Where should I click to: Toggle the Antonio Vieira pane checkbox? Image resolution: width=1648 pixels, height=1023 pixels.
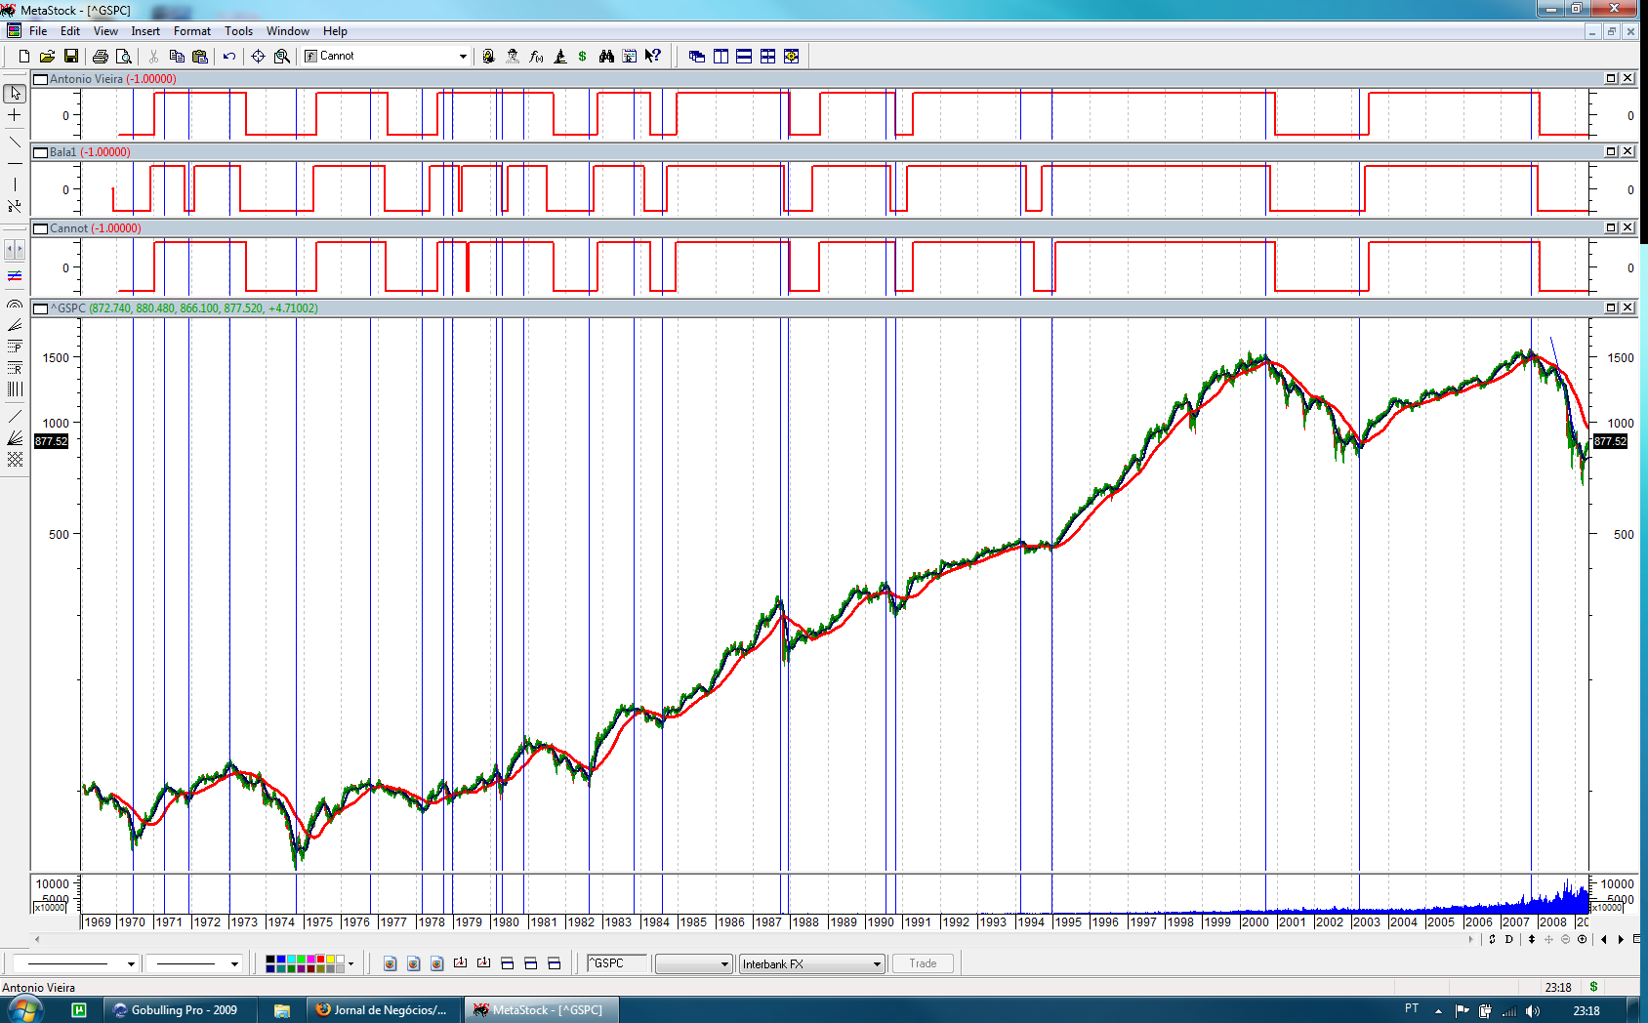point(41,79)
